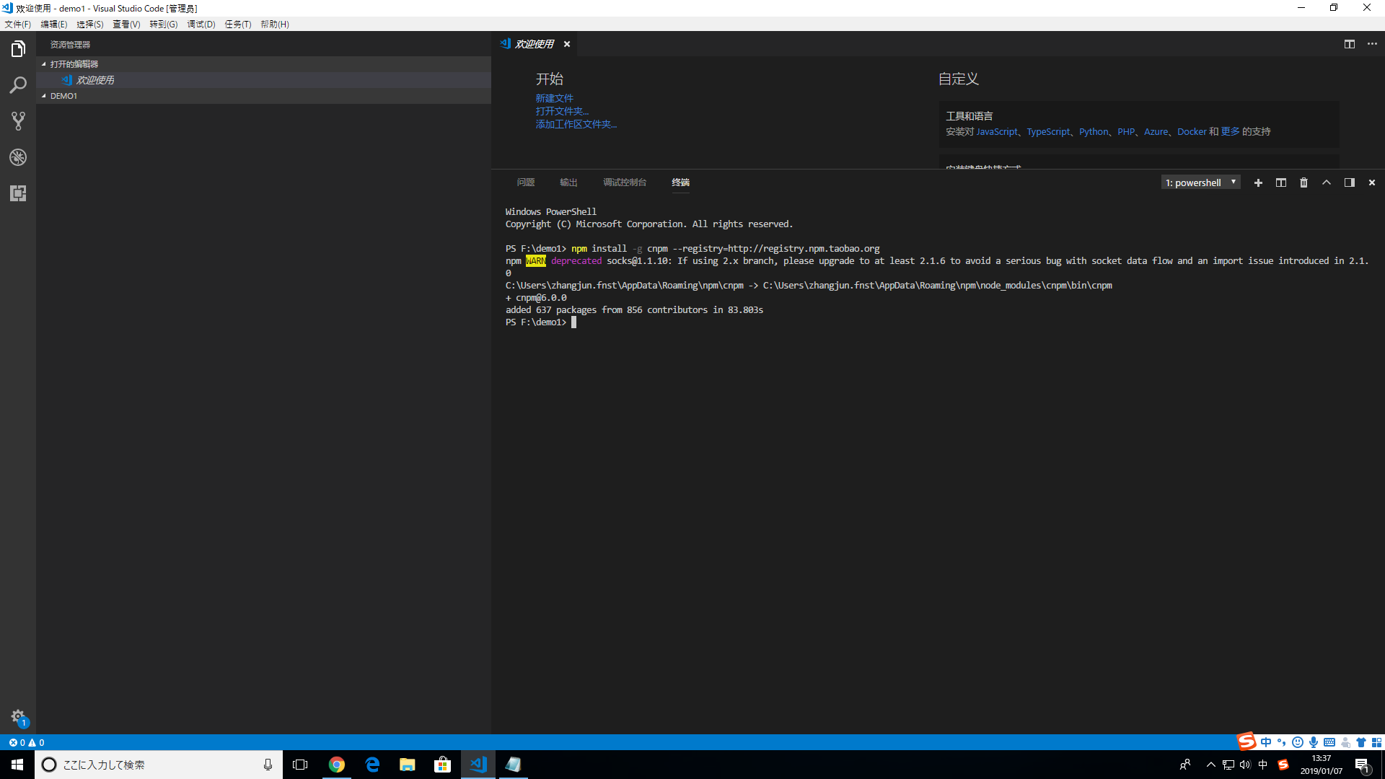Open Chrome from the Windows taskbar
The image size is (1385, 779).
337,765
